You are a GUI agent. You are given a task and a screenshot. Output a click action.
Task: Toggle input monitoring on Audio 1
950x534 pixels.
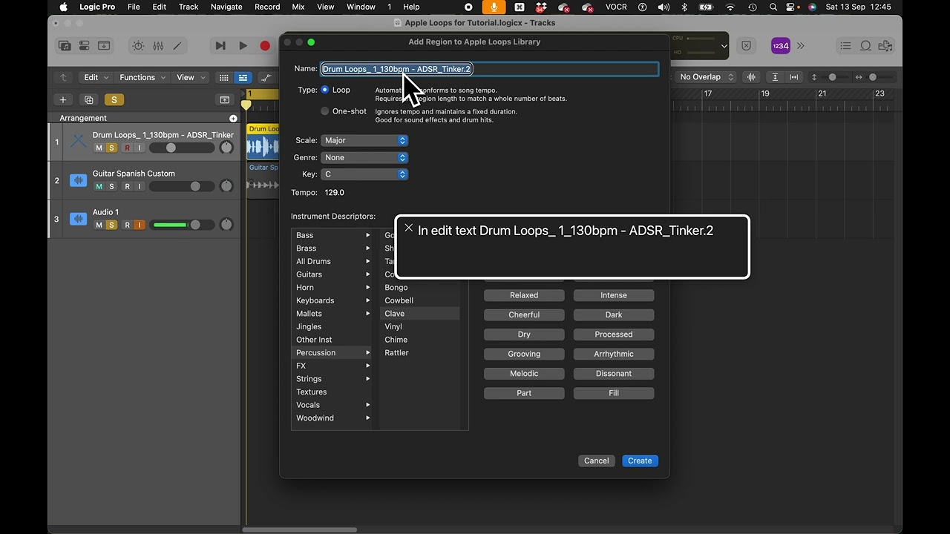[x=139, y=225]
